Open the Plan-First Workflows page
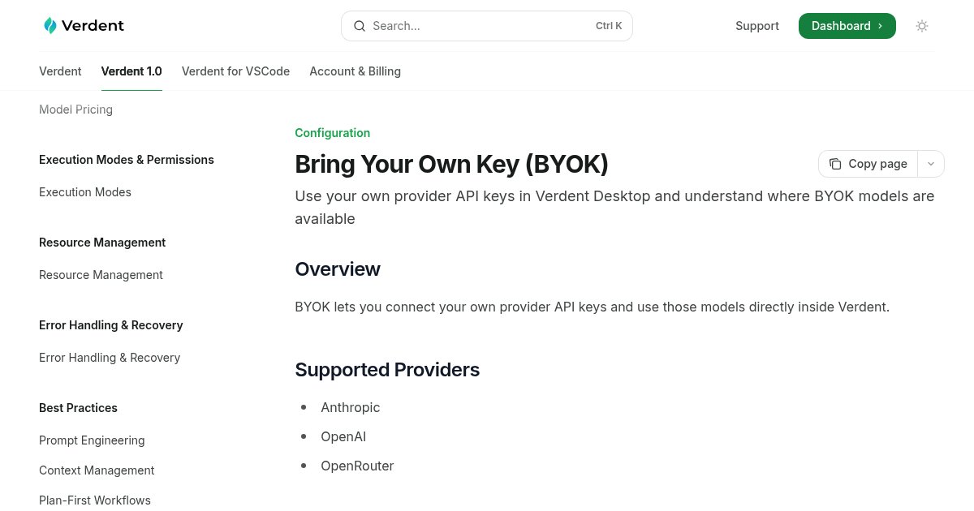Image resolution: width=974 pixels, height=511 pixels. (x=95, y=500)
